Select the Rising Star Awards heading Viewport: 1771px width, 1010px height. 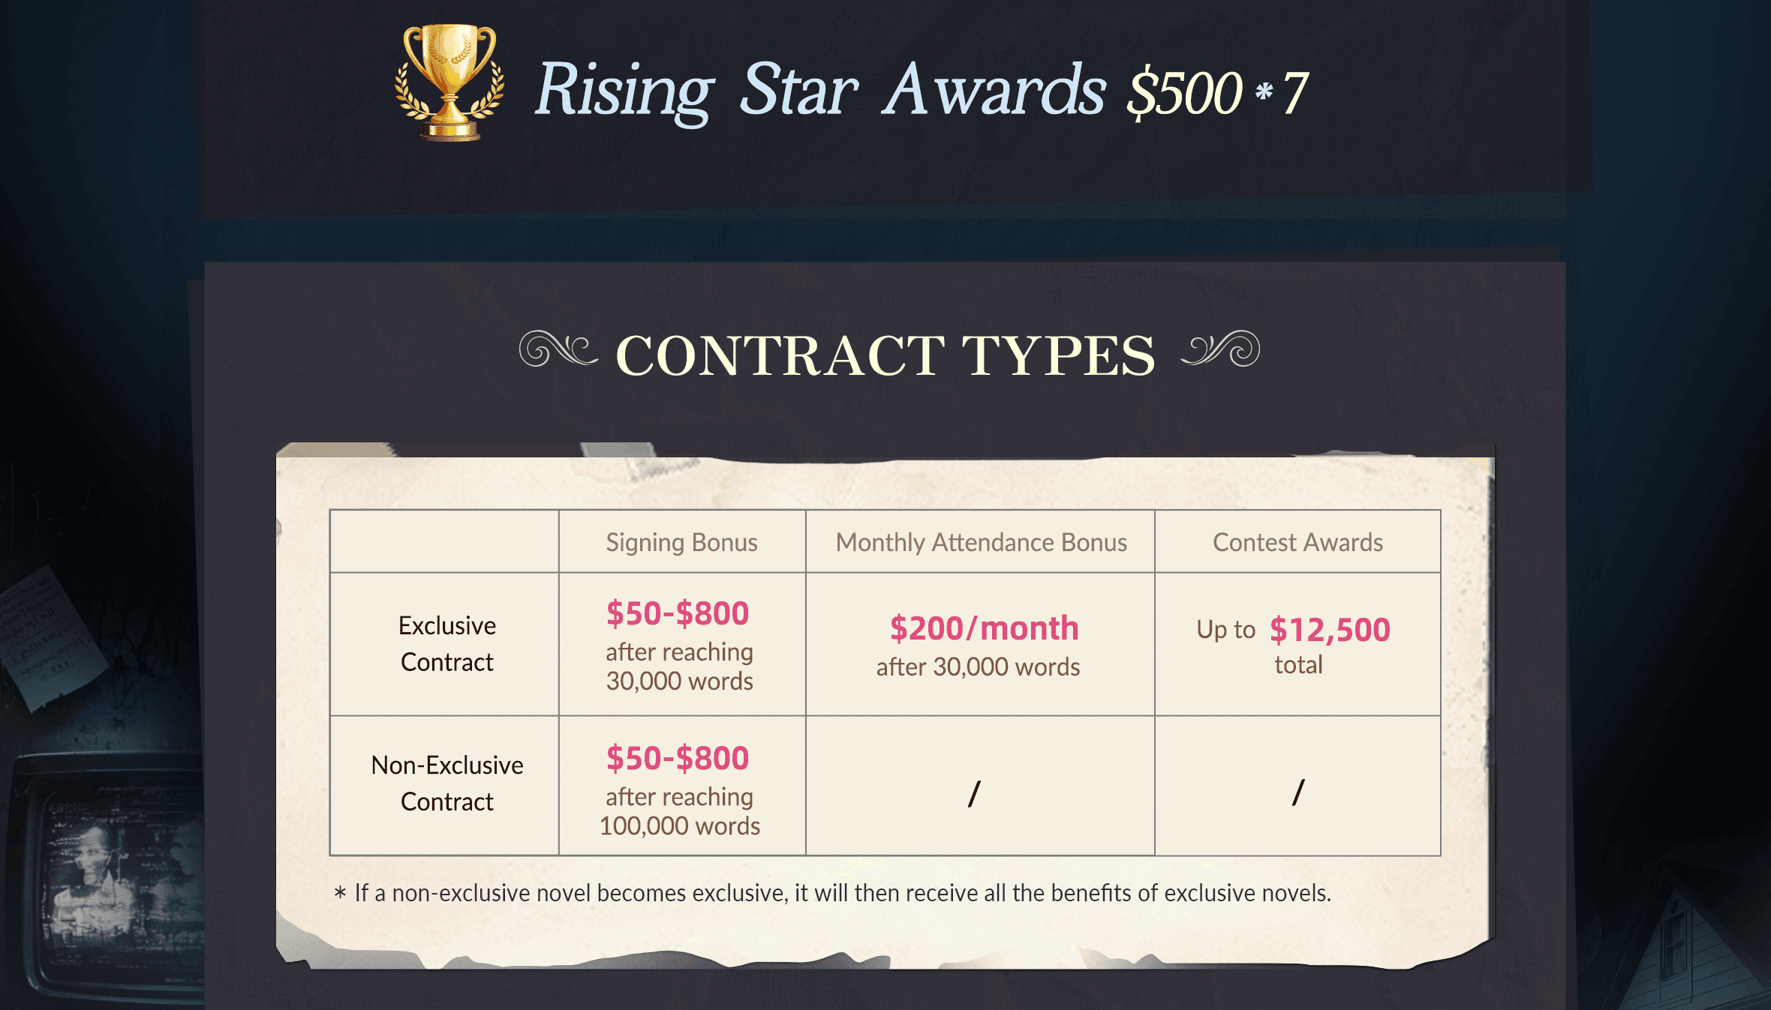[820, 91]
